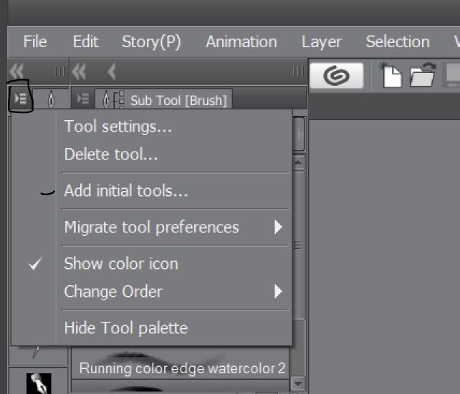Click the Clip Studio spiral logo button
Image resolution: width=460 pixels, height=394 pixels.
[x=337, y=76]
